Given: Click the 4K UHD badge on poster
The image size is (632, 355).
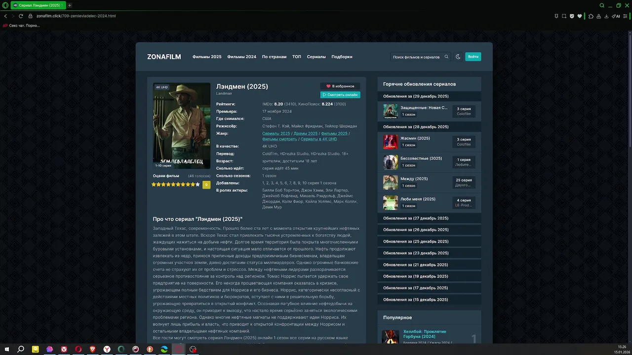Looking at the screenshot, I should click(162, 87).
